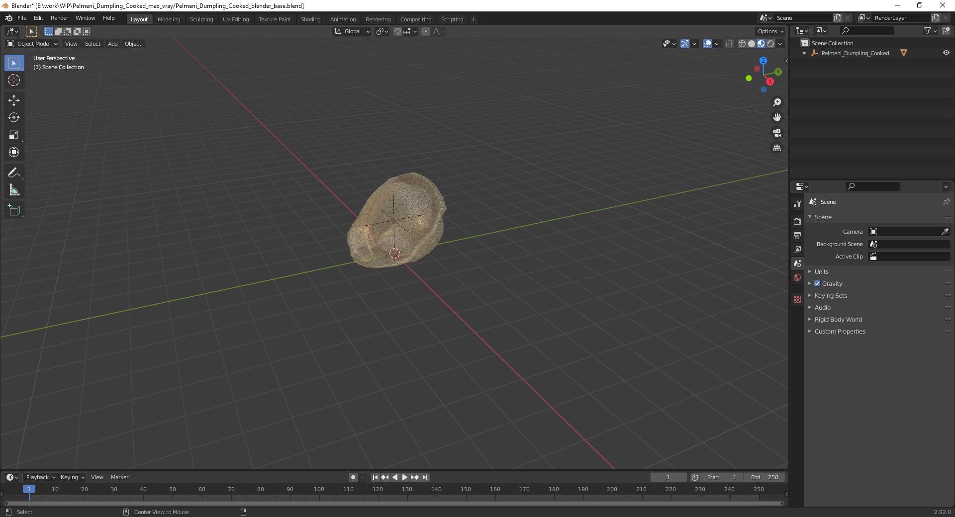The width and height of the screenshot is (955, 517).
Task: Expand the Custom Properties panel
Action: click(x=840, y=331)
